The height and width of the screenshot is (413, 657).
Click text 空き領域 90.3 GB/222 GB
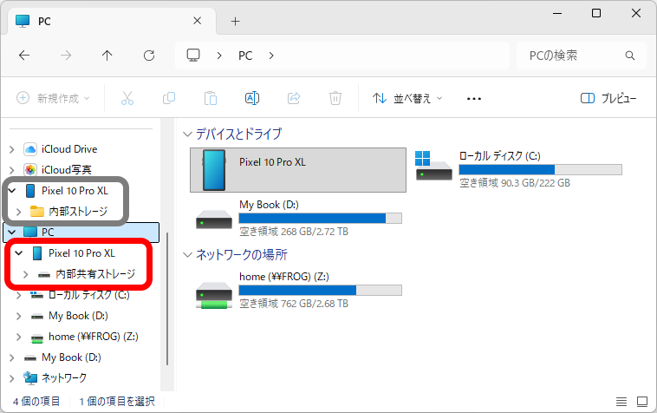(515, 183)
